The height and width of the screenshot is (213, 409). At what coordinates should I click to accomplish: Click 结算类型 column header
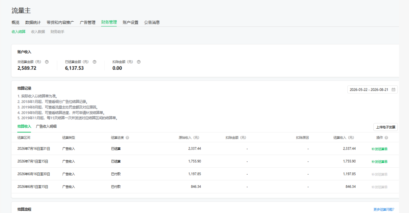69,138
